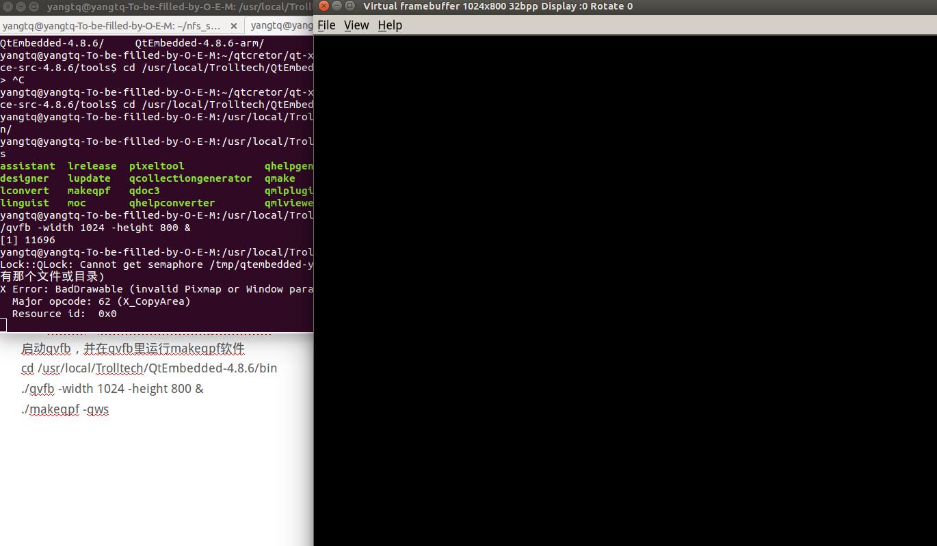This screenshot has height=546, width=937.
Task: Maximize the terminal window
Action: pyautogui.click(x=33, y=6)
